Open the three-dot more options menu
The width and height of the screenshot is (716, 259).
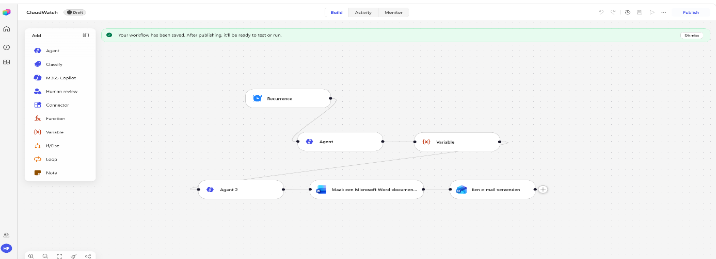(664, 12)
